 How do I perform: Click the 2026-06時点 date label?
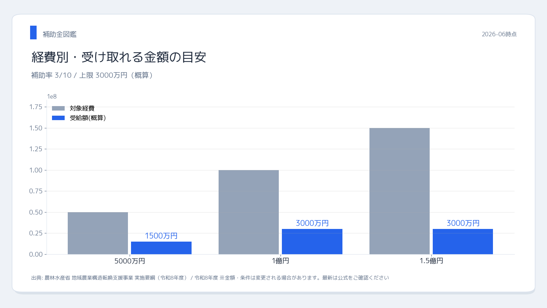[499, 34]
